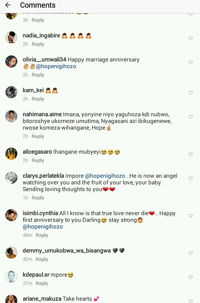Like clarys.perlatekla's comment
Viewport: 200px width, 303px height.
coord(191,179)
